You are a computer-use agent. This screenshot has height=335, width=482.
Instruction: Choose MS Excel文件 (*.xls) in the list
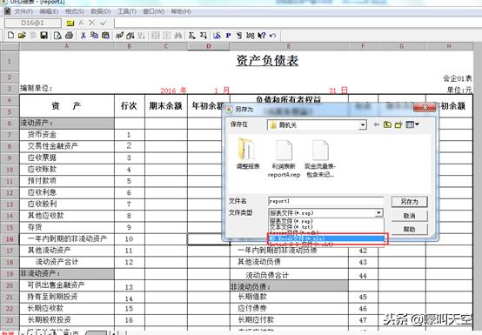pos(326,238)
